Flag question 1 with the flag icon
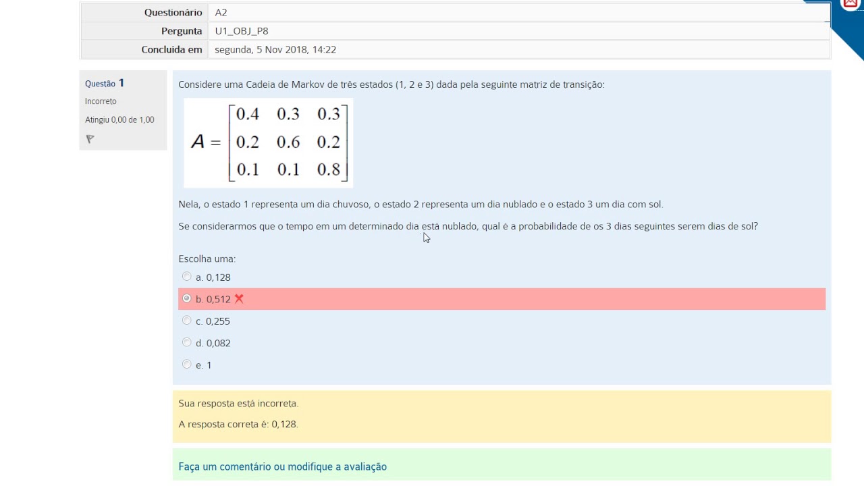 pyautogui.click(x=90, y=139)
